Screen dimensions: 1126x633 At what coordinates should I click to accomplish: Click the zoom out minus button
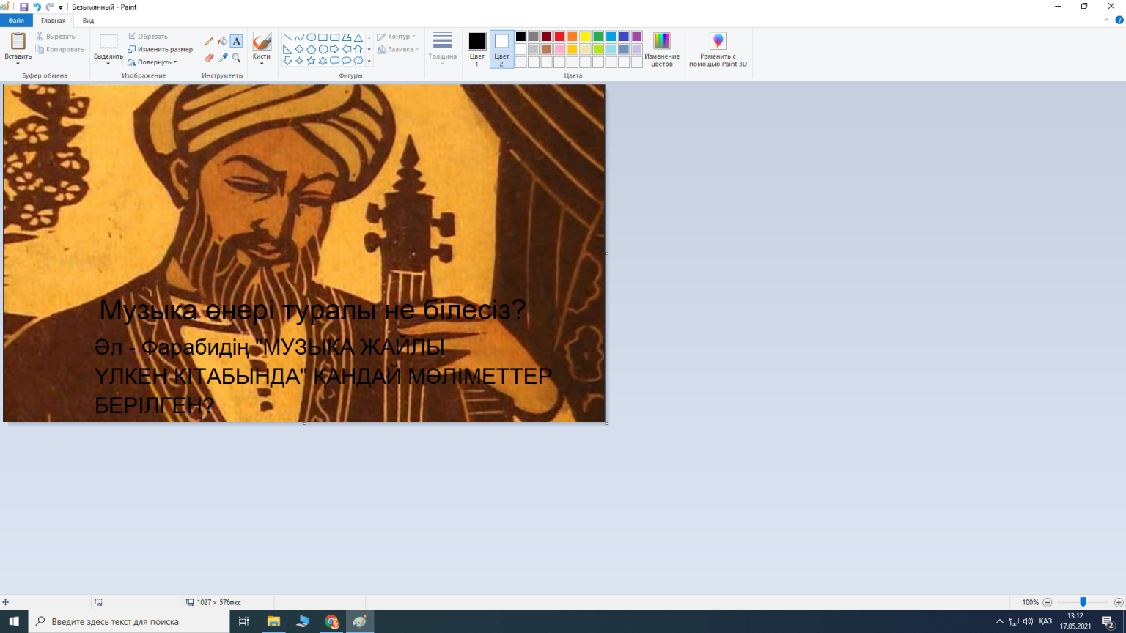click(1048, 602)
